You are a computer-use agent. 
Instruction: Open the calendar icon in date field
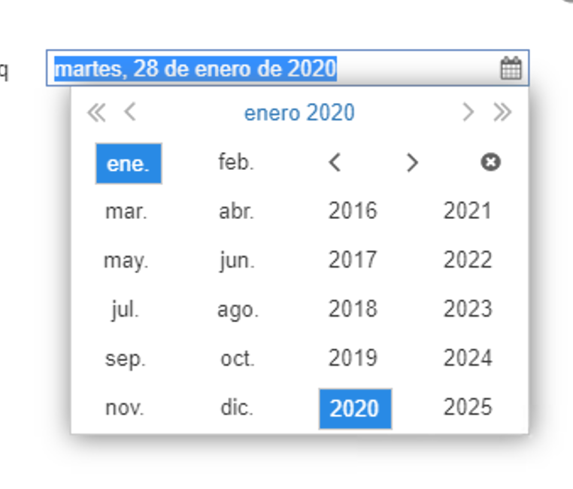click(x=511, y=68)
